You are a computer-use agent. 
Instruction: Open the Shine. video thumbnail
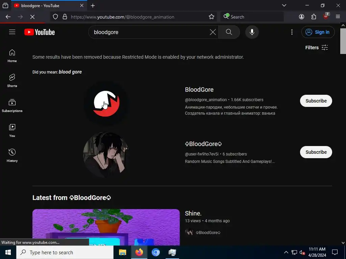tap(106, 227)
